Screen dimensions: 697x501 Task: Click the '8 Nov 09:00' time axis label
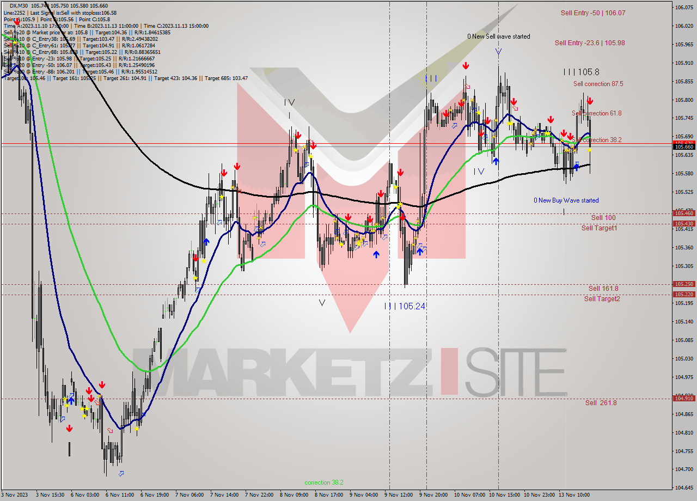coord(294,495)
